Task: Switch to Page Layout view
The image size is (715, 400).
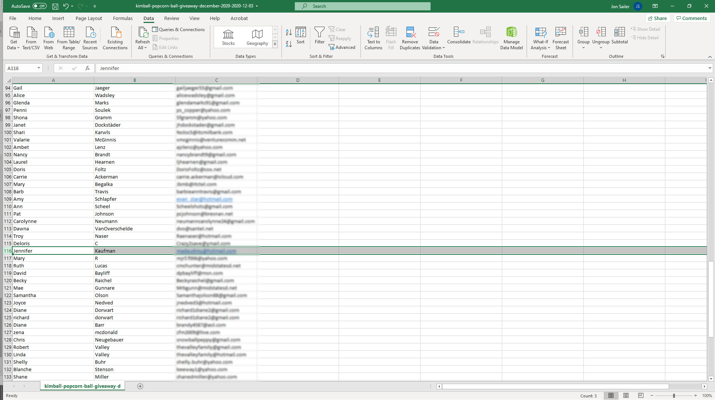Action: [626, 396]
